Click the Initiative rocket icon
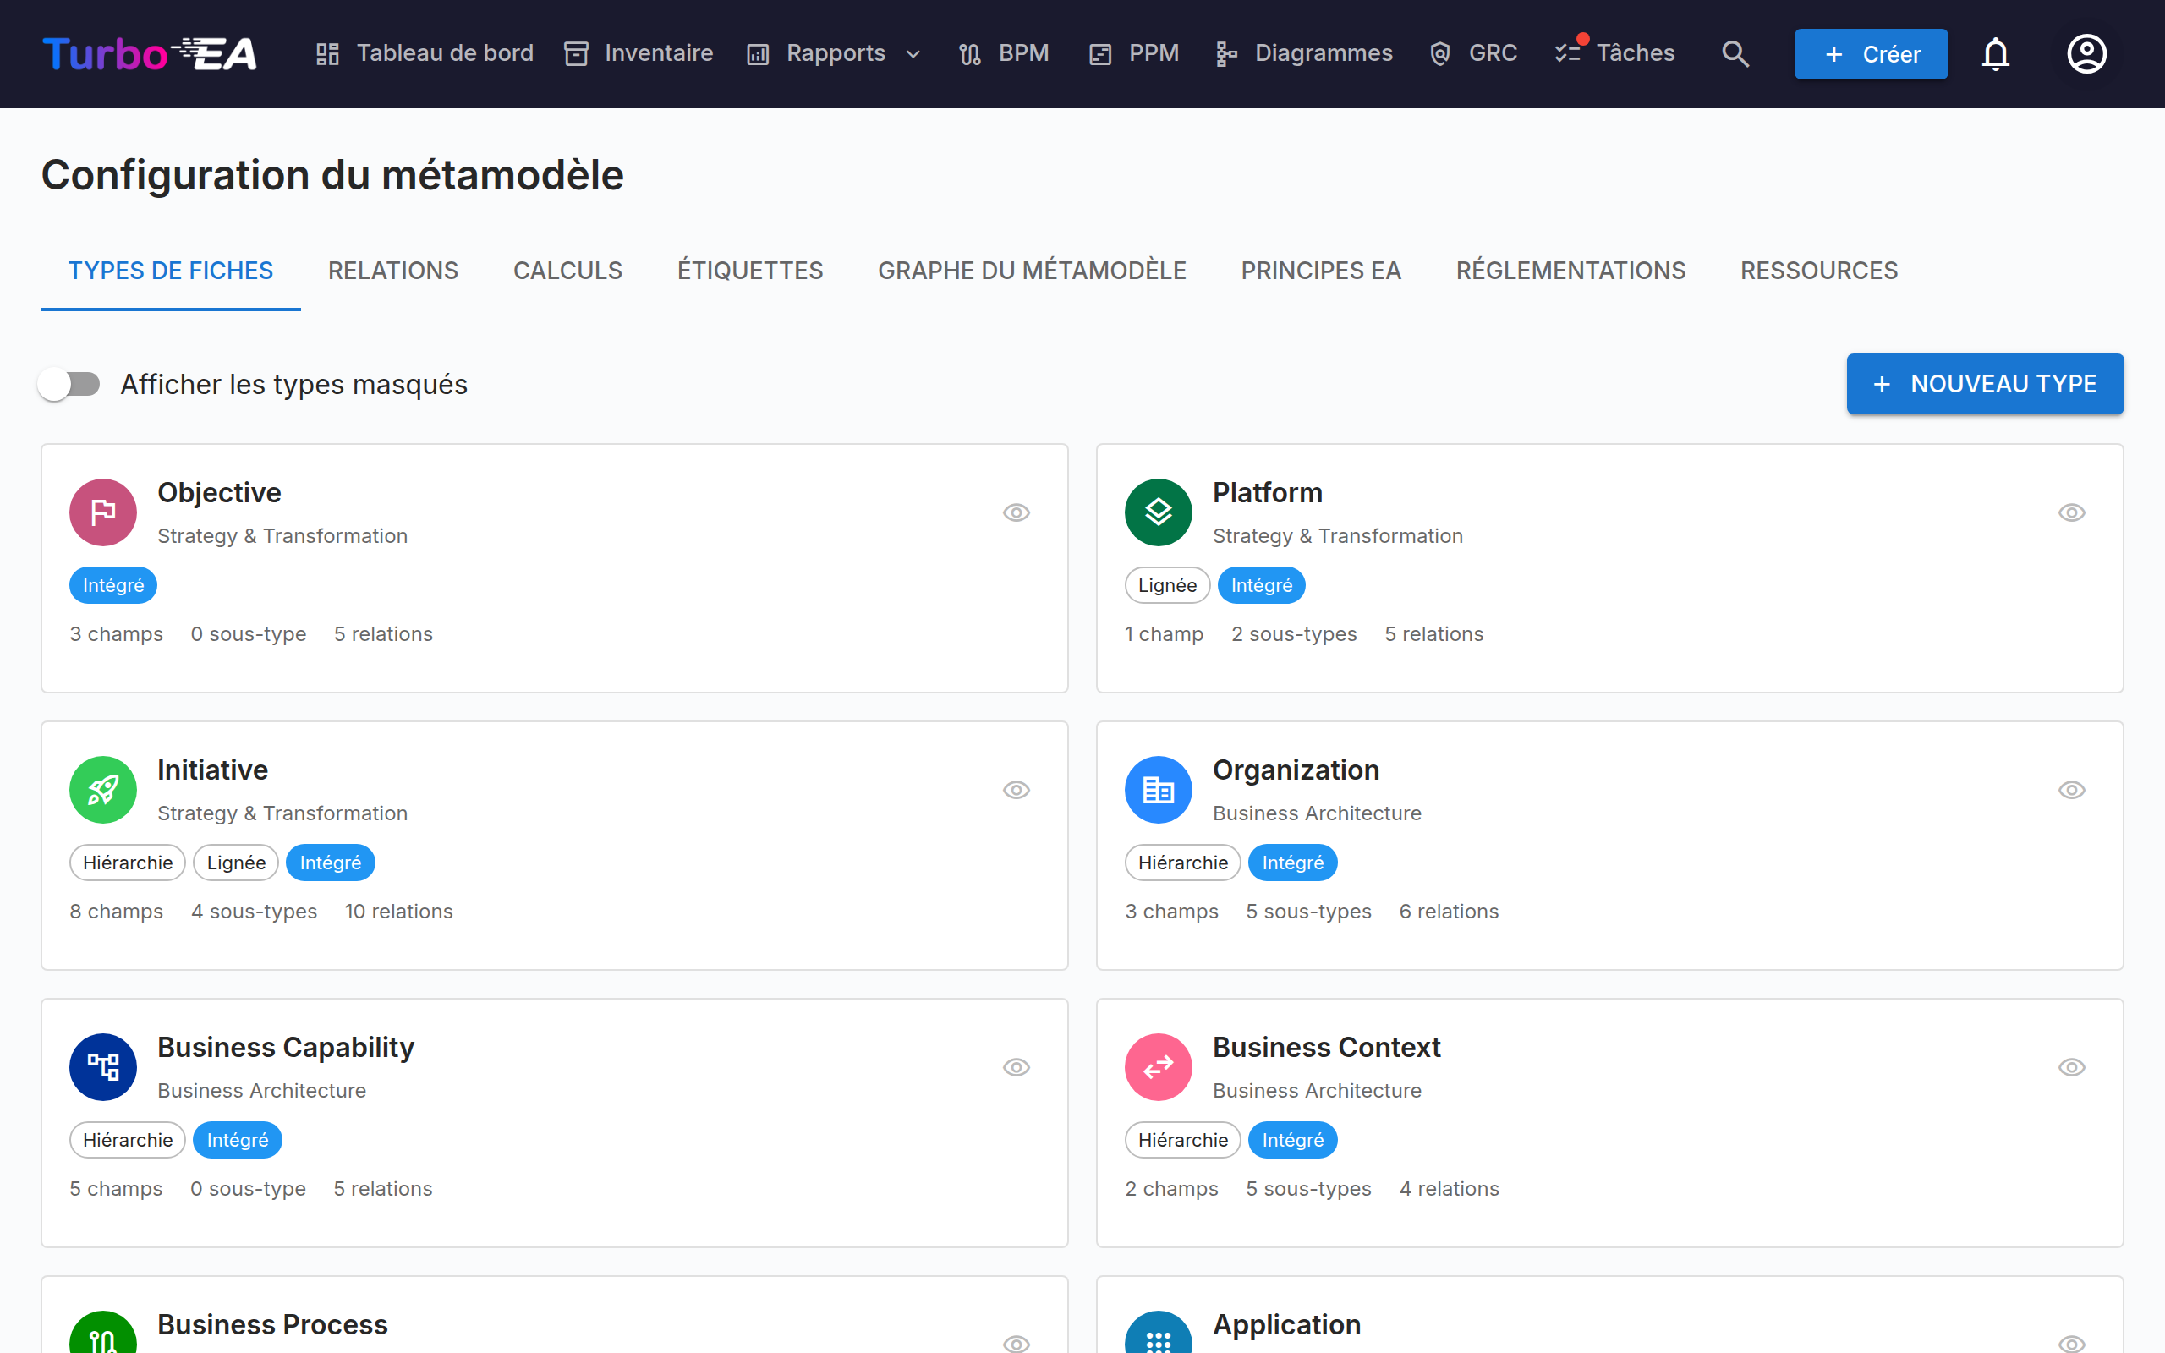 pyautogui.click(x=103, y=790)
